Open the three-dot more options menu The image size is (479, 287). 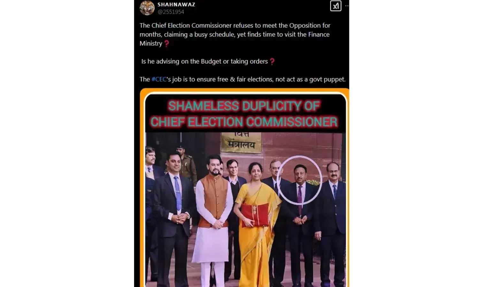(x=347, y=6)
